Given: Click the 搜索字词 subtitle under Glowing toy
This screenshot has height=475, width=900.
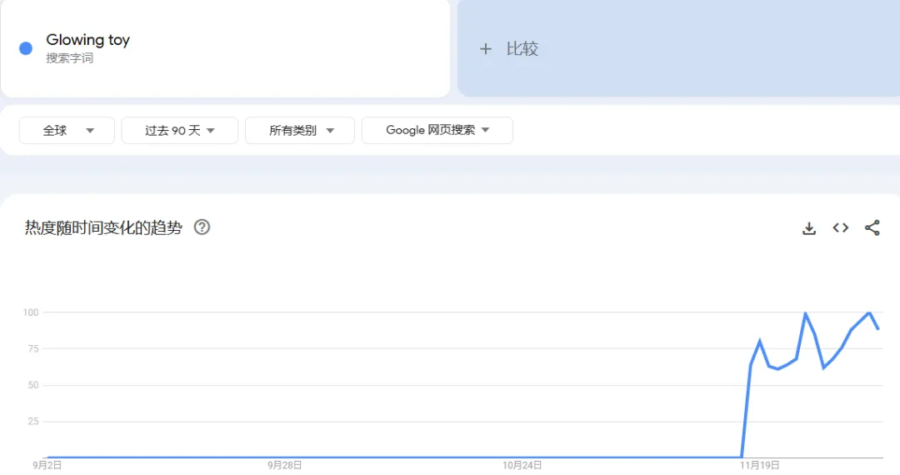Looking at the screenshot, I should pos(70,58).
